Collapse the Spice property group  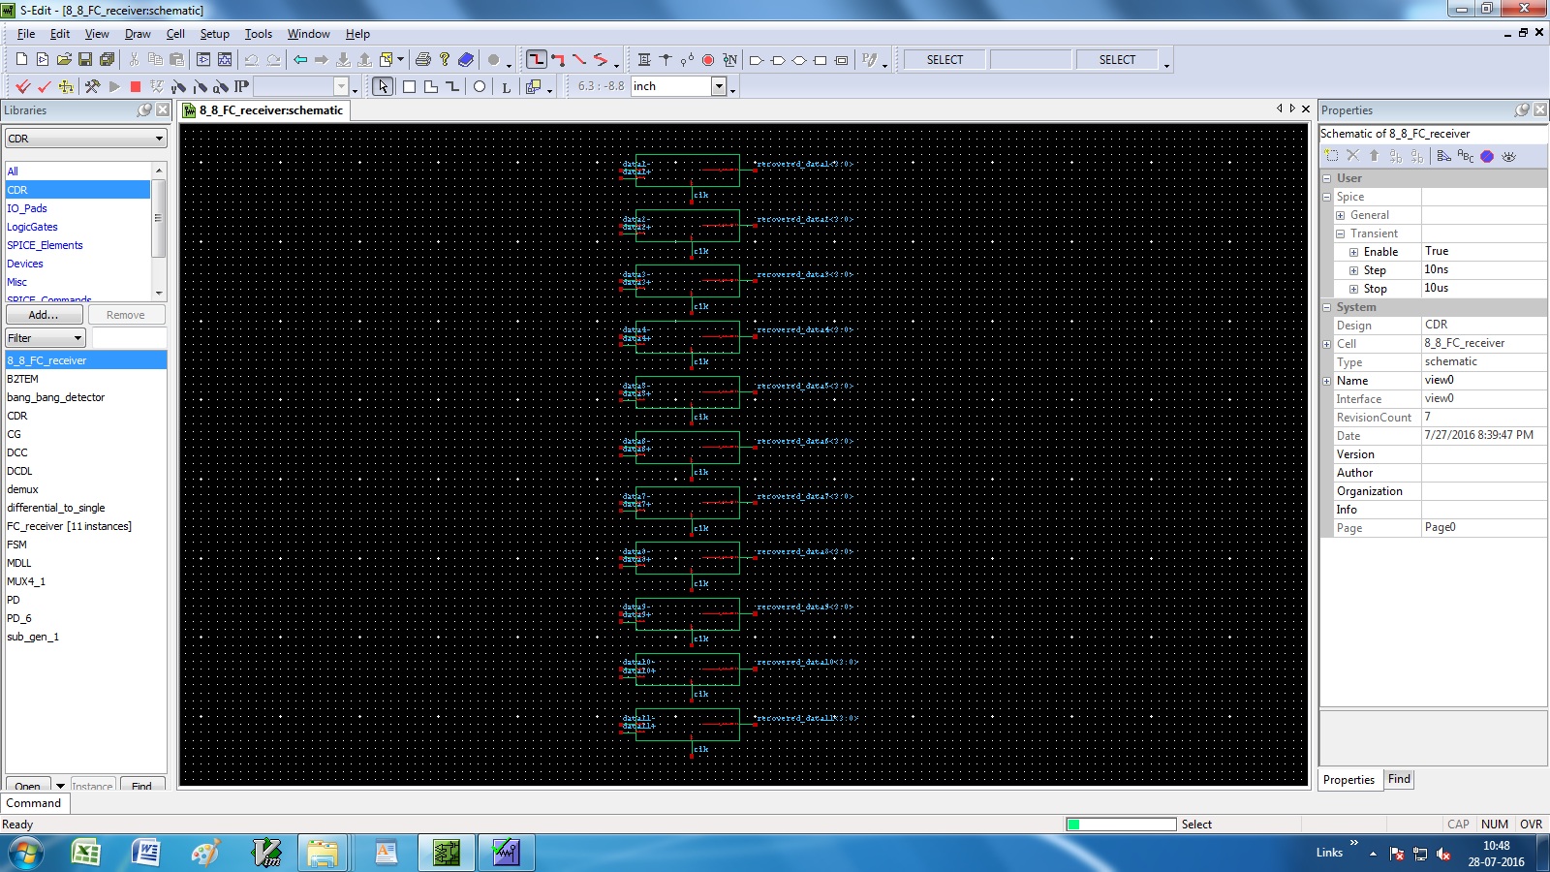(x=1327, y=197)
